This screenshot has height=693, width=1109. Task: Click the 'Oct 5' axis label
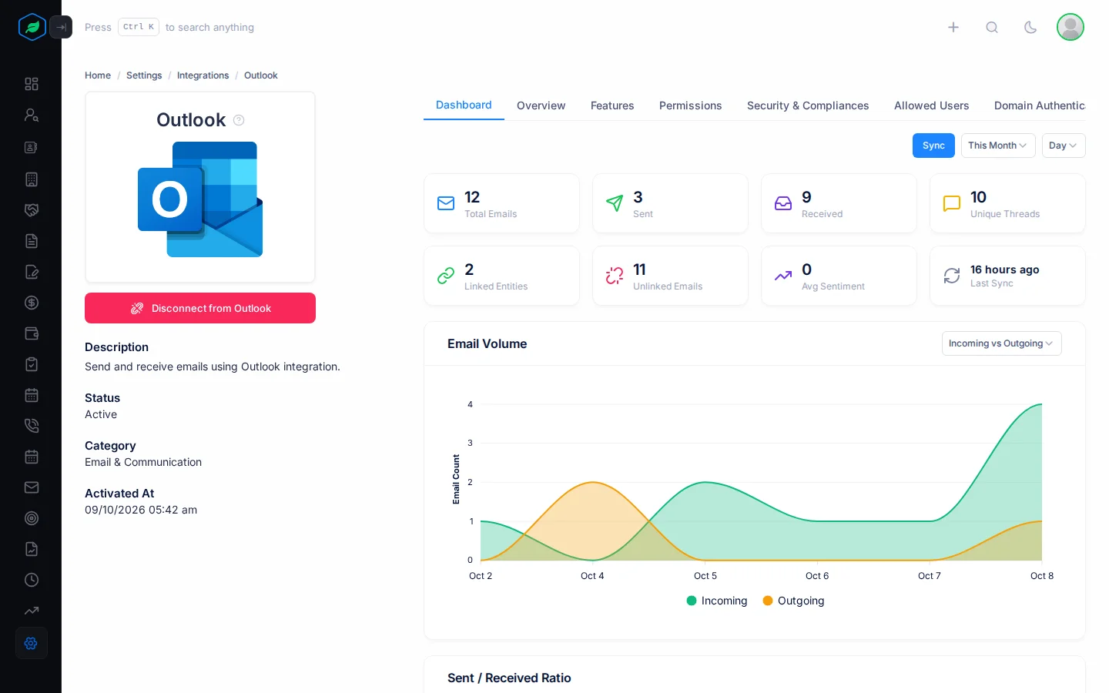[705, 576]
